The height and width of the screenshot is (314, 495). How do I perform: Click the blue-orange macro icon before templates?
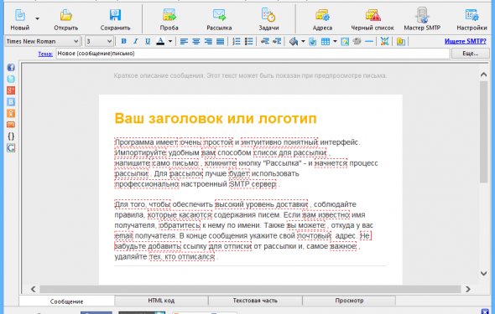point(384,41)
